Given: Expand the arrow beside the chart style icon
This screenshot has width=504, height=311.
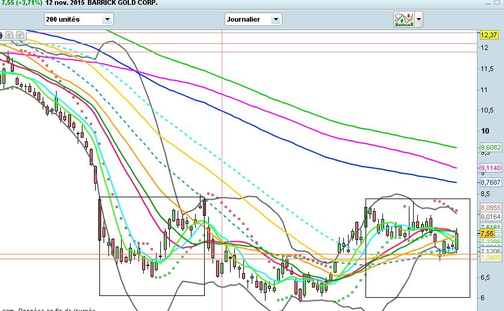Looking at the screenshot, I should 419,19.
